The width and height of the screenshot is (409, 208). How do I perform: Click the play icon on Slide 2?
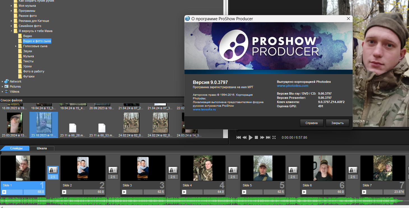tap(64, 192)
